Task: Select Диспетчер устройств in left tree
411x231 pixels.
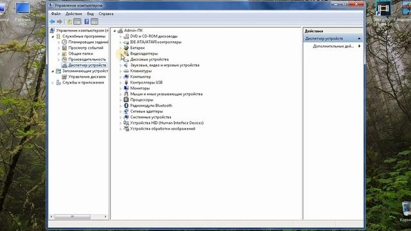Action: 87,65
